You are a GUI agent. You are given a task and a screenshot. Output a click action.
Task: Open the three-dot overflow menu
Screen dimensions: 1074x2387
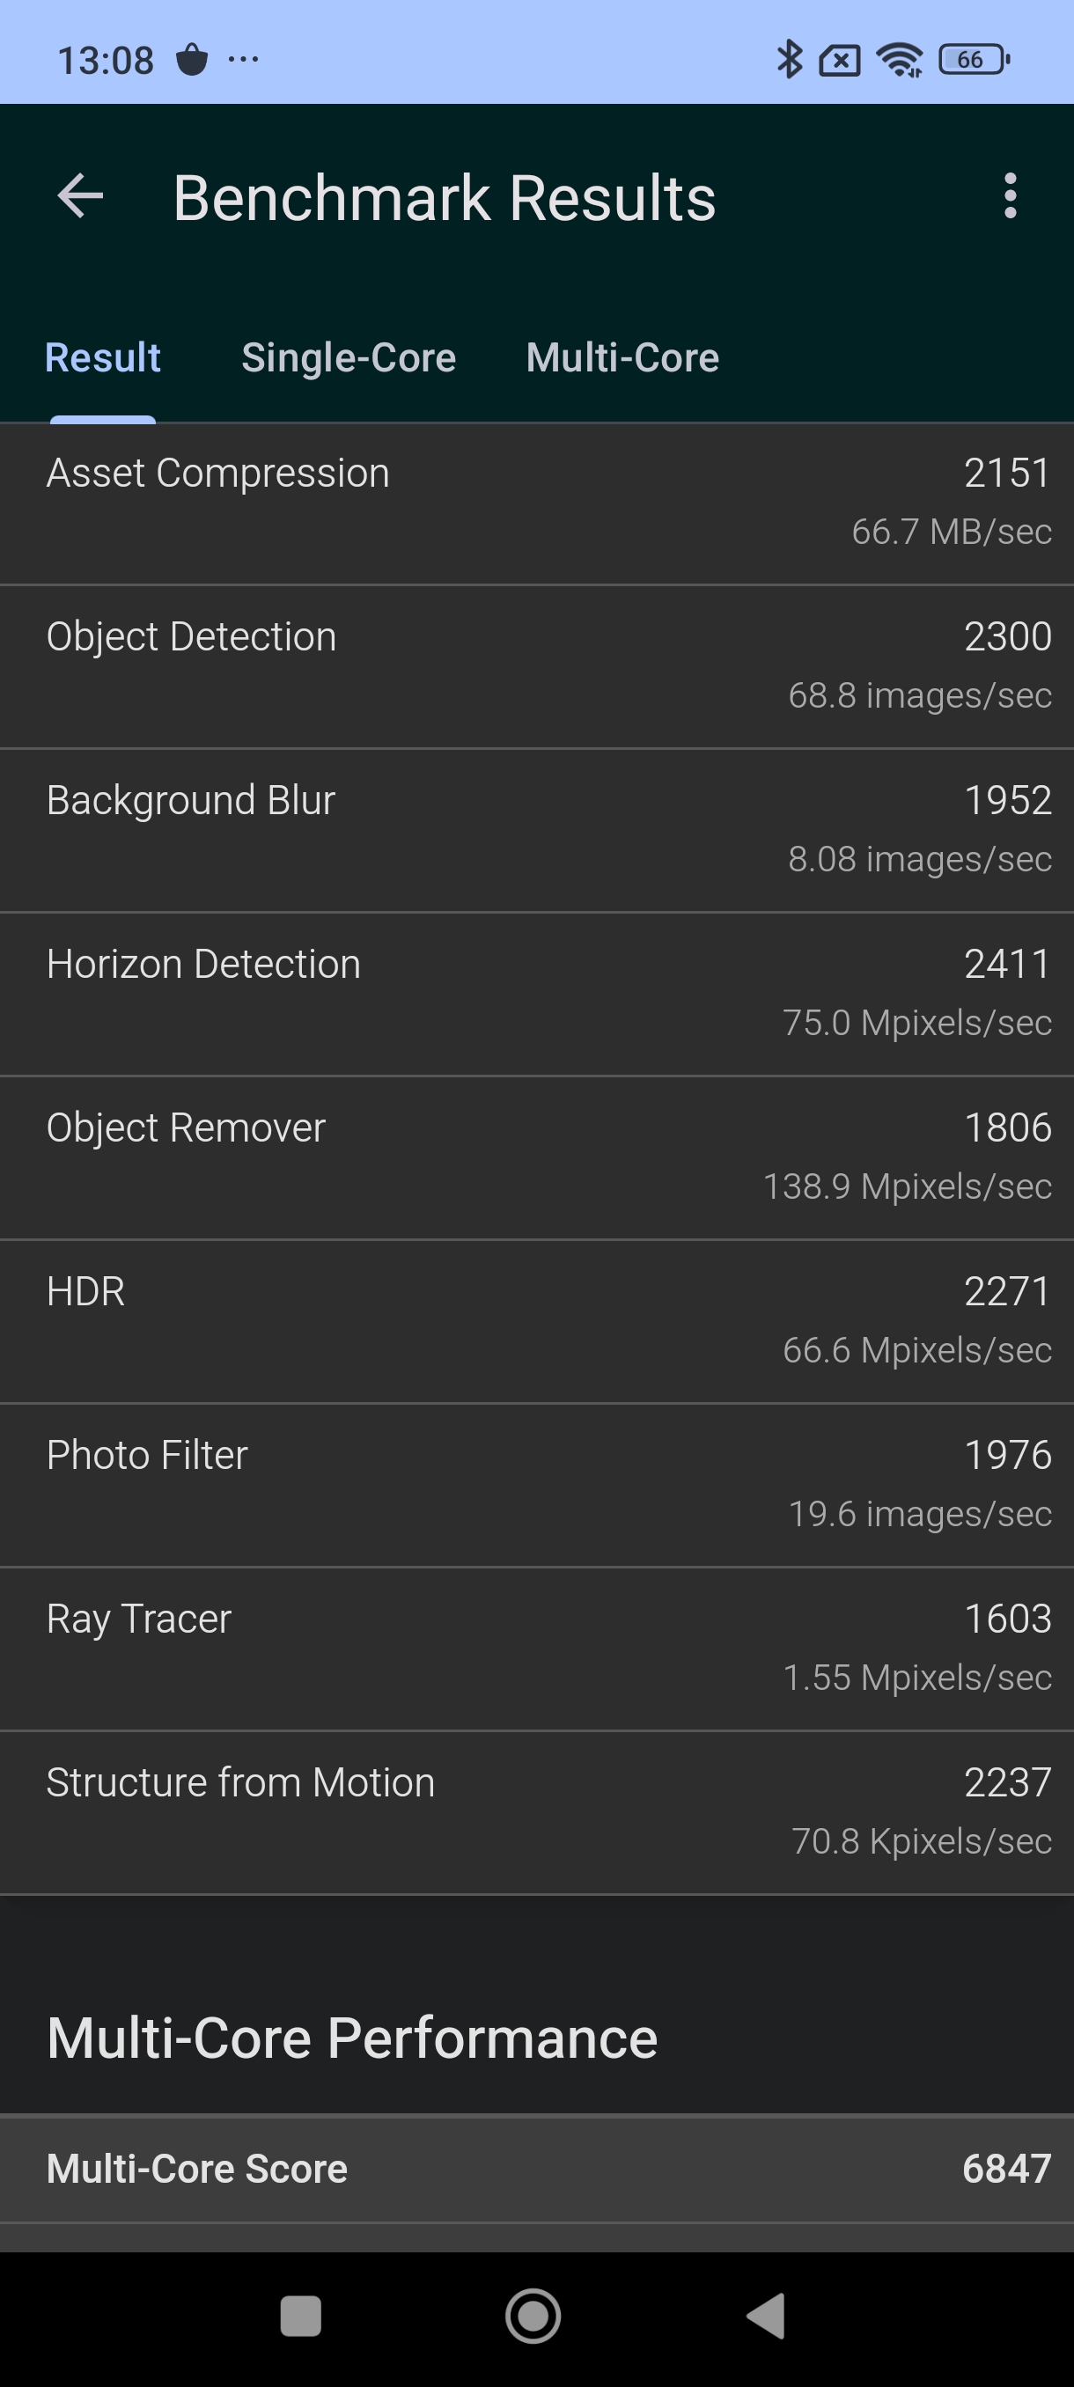pyautogui.click(x=1010, y=196)
